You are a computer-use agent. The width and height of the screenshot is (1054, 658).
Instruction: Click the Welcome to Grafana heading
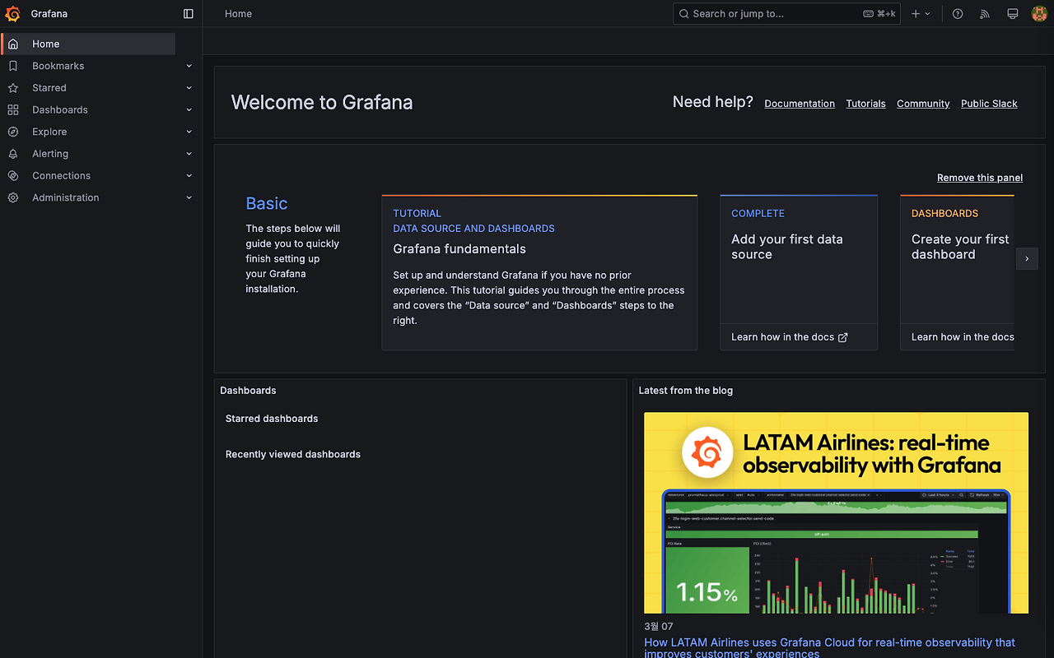(322, 103)
